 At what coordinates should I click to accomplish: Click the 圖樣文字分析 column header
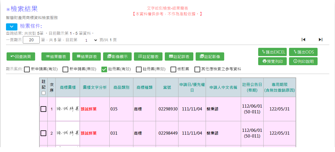[x=95, y=87]
